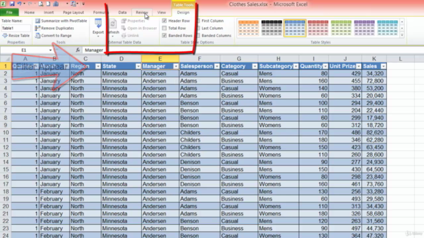Apply the orange table style
Viewport: 424px width, 238px height.
pyautogui.click(x=248, y=28)
